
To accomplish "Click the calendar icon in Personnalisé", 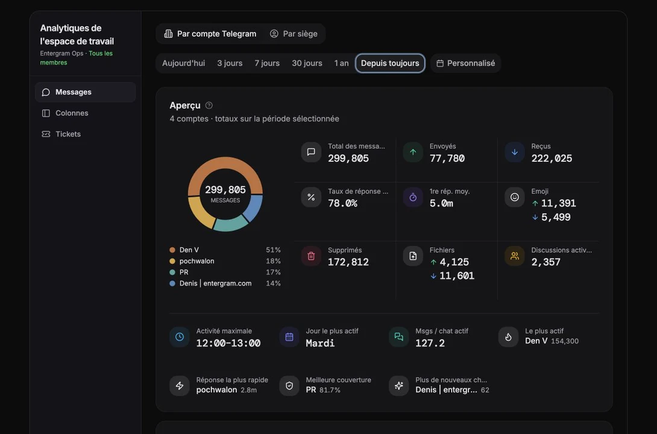I will [x=440, y=63].
